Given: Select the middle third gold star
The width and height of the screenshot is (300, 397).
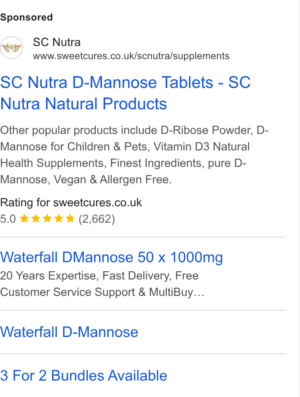Looking at the screenshot, I should (x=47, y=218).
